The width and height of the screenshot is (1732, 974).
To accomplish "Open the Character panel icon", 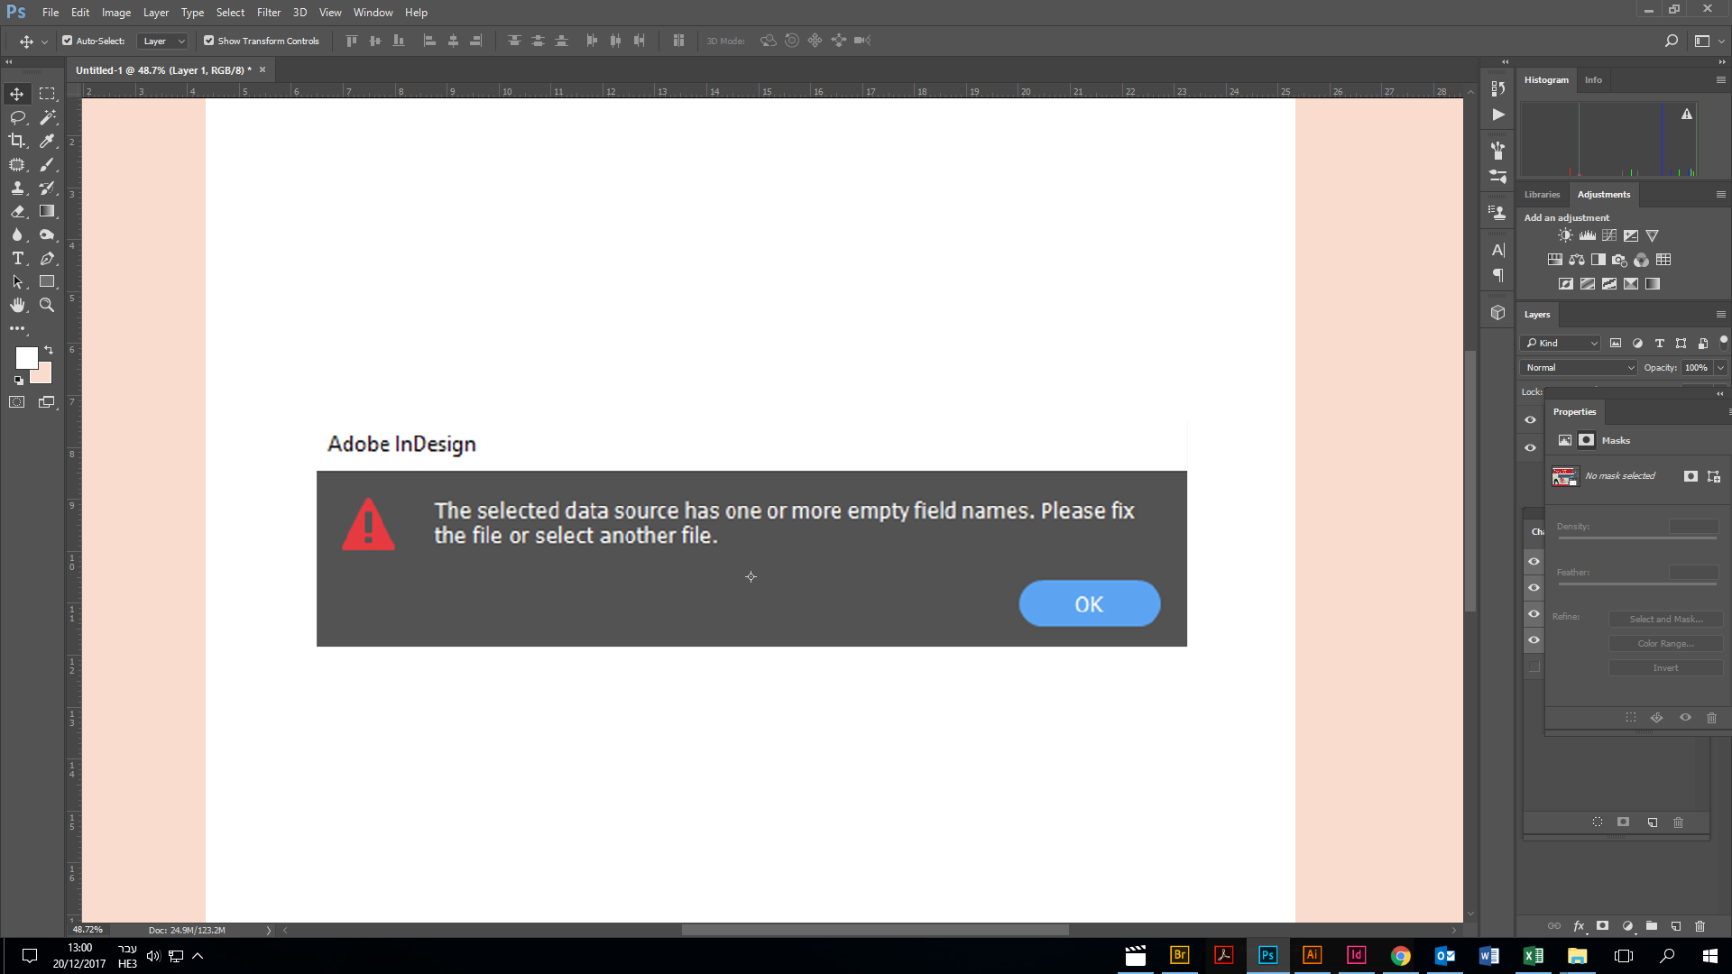I will pyautogui.click(x=1498, y=250).
